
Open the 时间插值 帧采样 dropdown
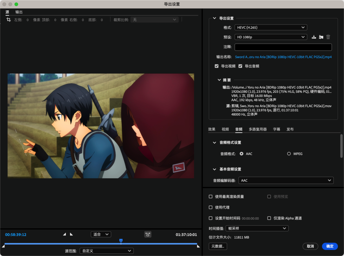tap(257, 228)
